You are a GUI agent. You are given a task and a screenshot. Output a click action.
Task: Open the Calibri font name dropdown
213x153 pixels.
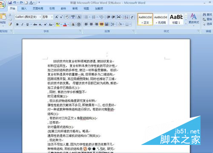(x=40, y=17)
